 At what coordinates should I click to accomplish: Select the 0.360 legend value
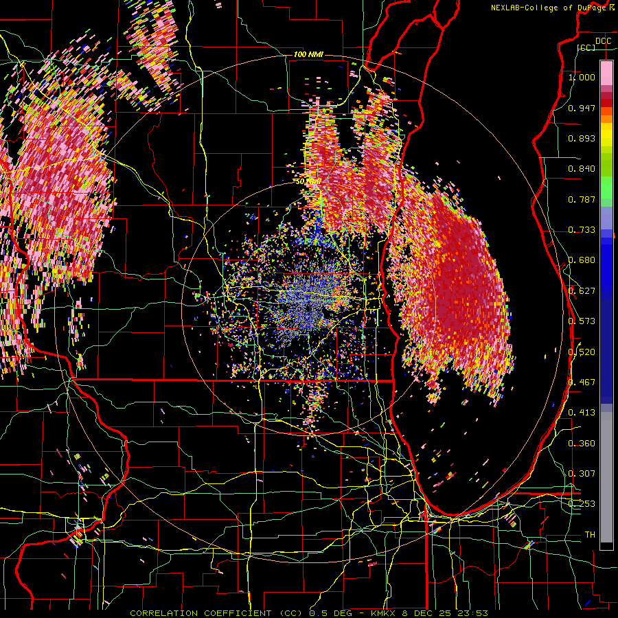point(582,444)
